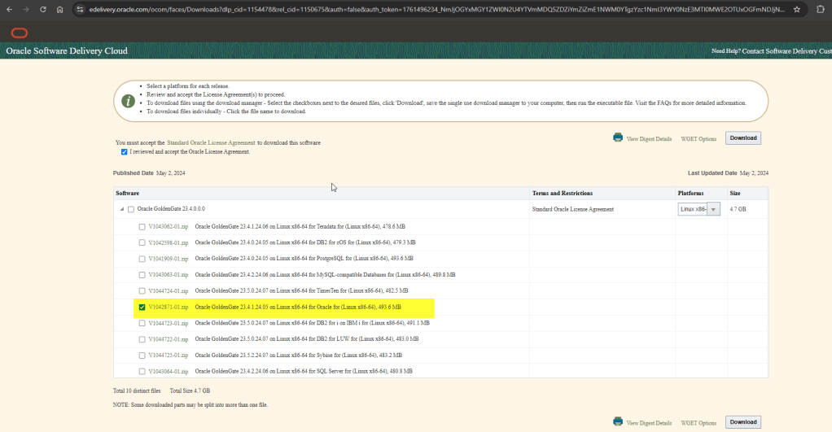Collapse the Oracle GoldenGate 23.4.0.0.0 tree
This screenshot has width=832, height=432.
pos(123,209)
